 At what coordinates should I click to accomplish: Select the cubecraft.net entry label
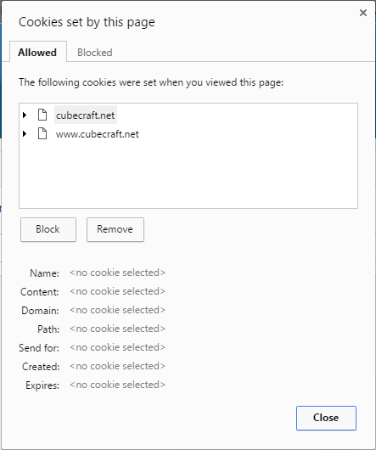pyautogui.click(x=85, y=115)
